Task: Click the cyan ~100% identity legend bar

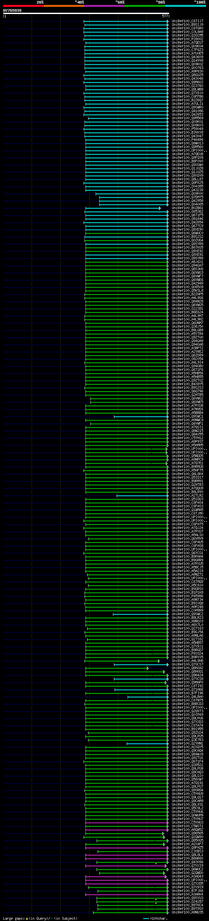Action: 186,6
